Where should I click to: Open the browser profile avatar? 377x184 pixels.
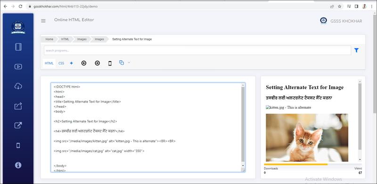click(x=364, y=7)
